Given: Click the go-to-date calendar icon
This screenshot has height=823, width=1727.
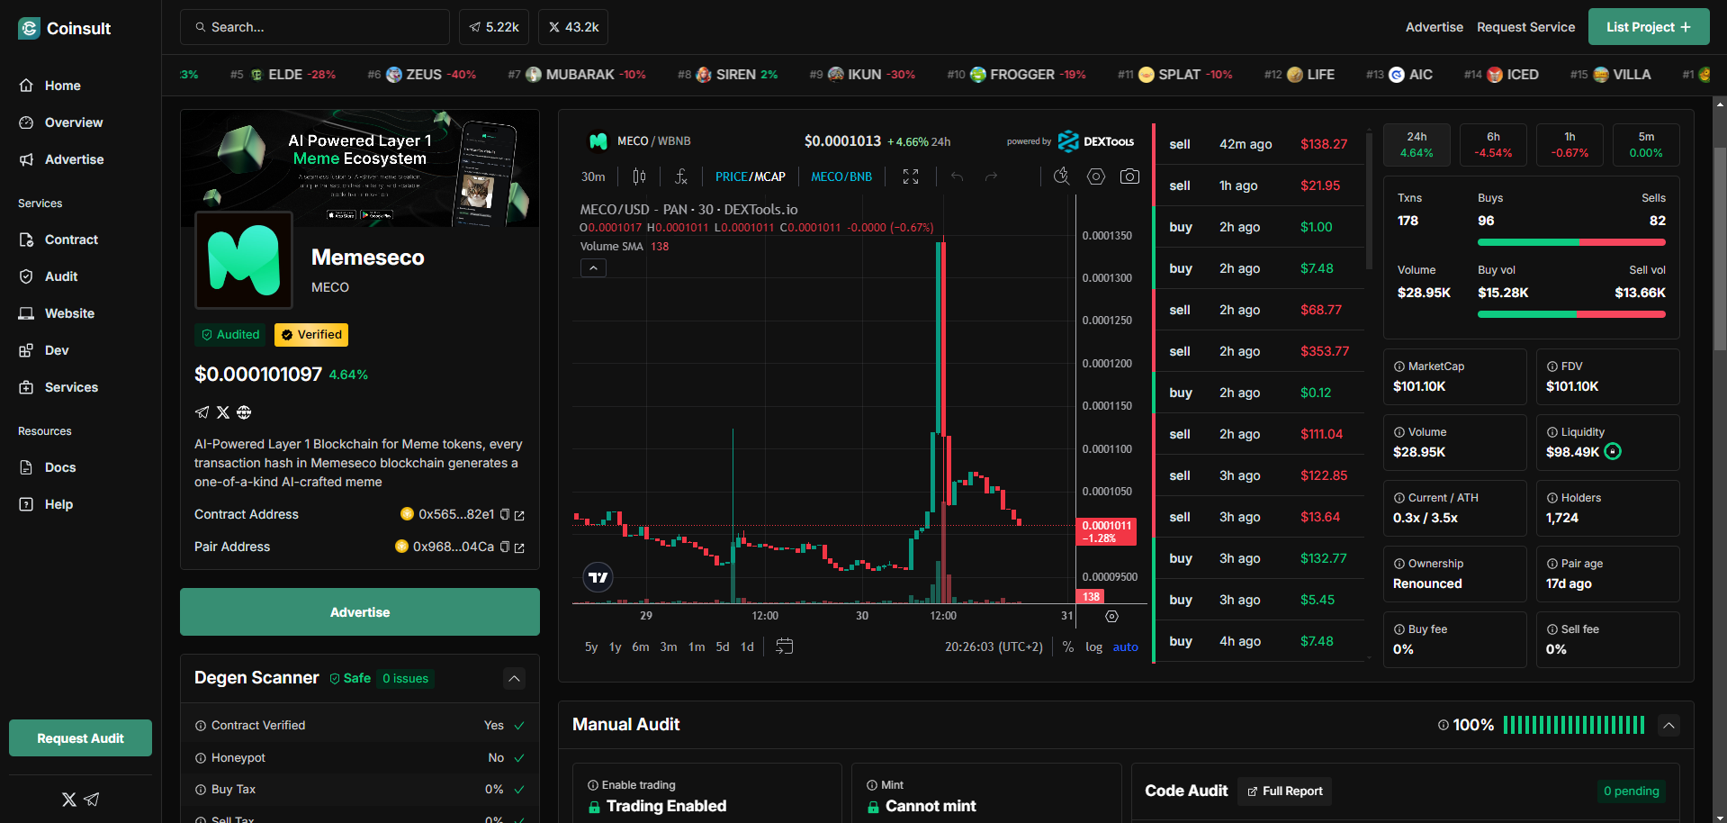Looking at the screenshot, I should tap(784, 647).
